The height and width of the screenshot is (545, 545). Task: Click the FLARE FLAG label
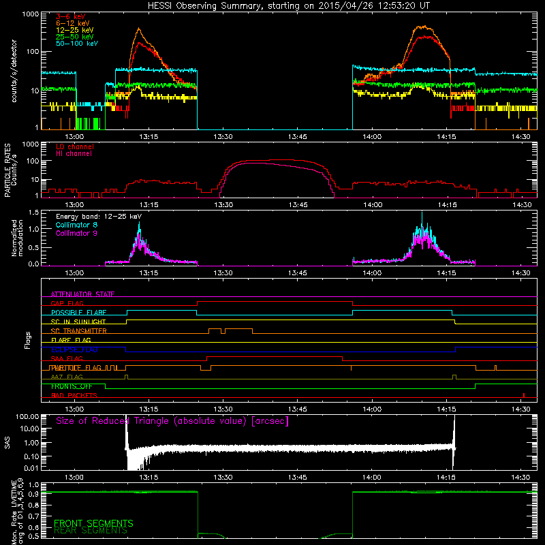(x=71, y=340)
